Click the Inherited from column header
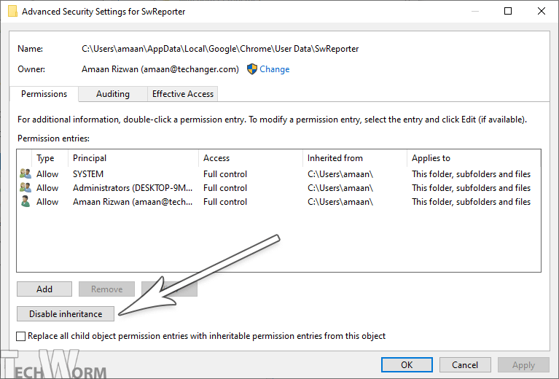 coord(335,158)
